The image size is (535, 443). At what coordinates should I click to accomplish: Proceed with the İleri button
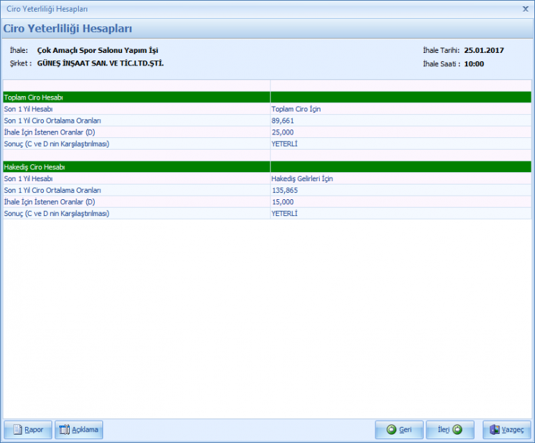tap(449, 430)
